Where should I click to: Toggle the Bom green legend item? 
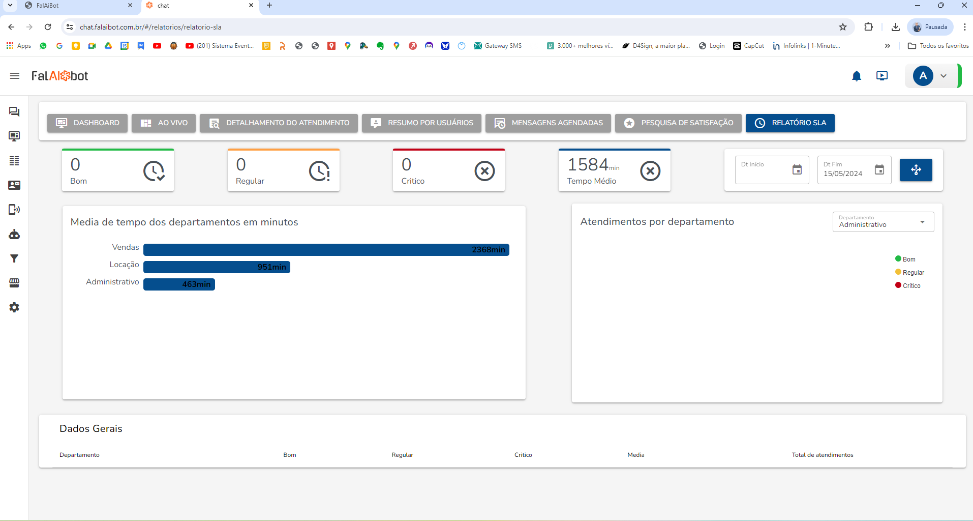905,259
